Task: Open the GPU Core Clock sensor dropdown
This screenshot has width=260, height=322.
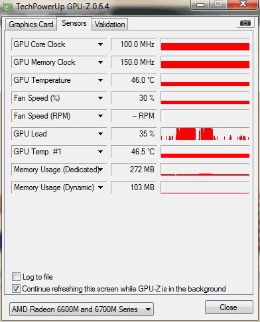Action: (x=100, y=44)
